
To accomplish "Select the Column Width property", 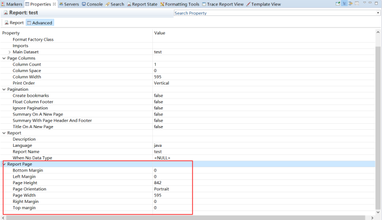I will 27,77.
